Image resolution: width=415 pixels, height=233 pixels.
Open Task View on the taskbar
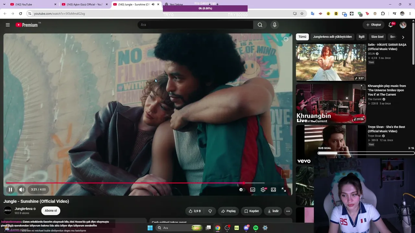(x=208, y=228)
